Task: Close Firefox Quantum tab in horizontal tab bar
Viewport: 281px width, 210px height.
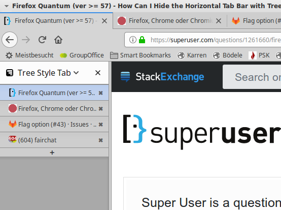Action: click(104, 21)
